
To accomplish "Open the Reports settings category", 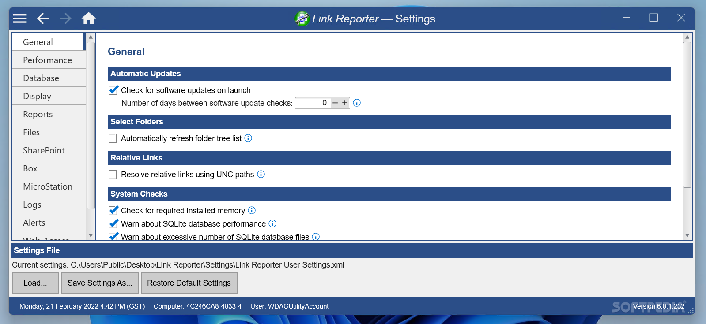I will [x=49, y=114].
